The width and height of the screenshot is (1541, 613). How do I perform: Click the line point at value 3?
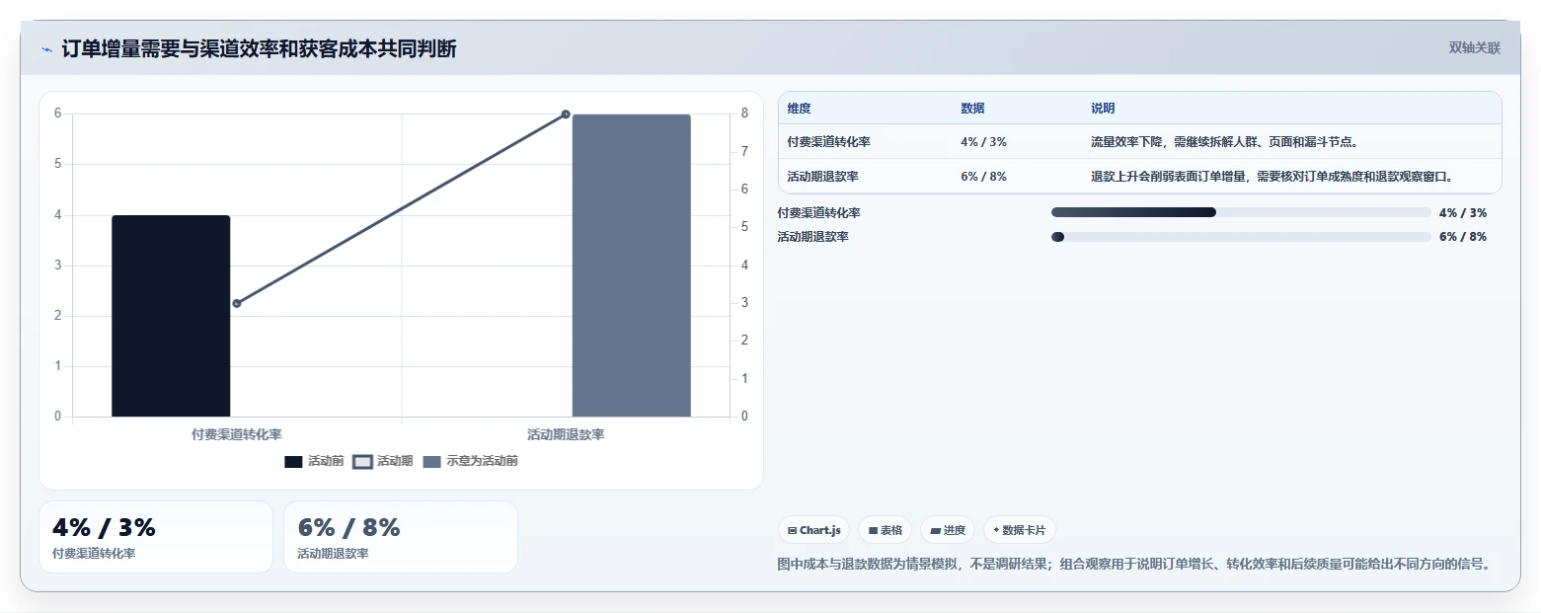coord(237,303)
